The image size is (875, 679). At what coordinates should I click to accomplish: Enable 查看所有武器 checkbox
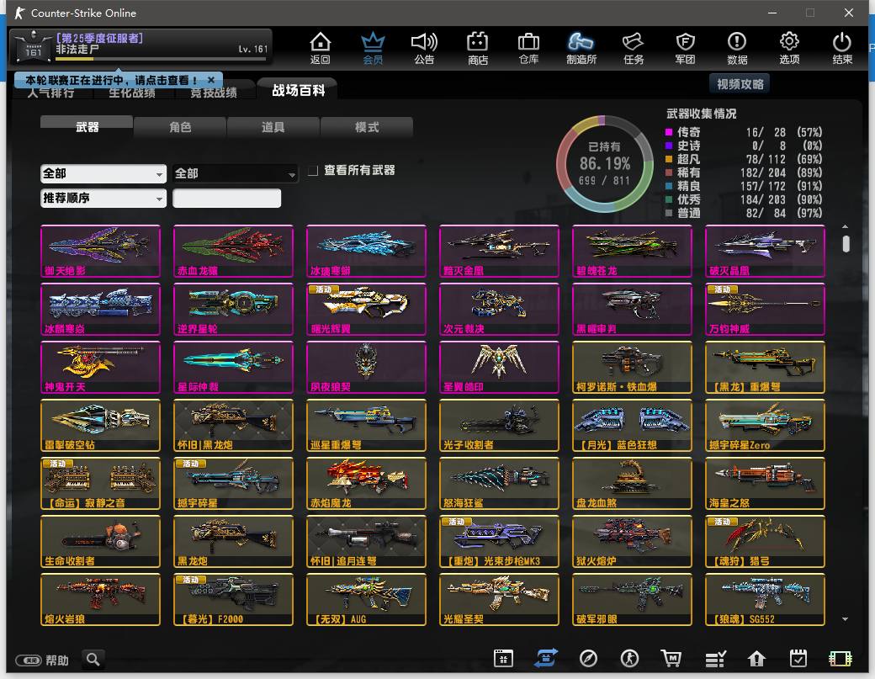coord(313,170)
